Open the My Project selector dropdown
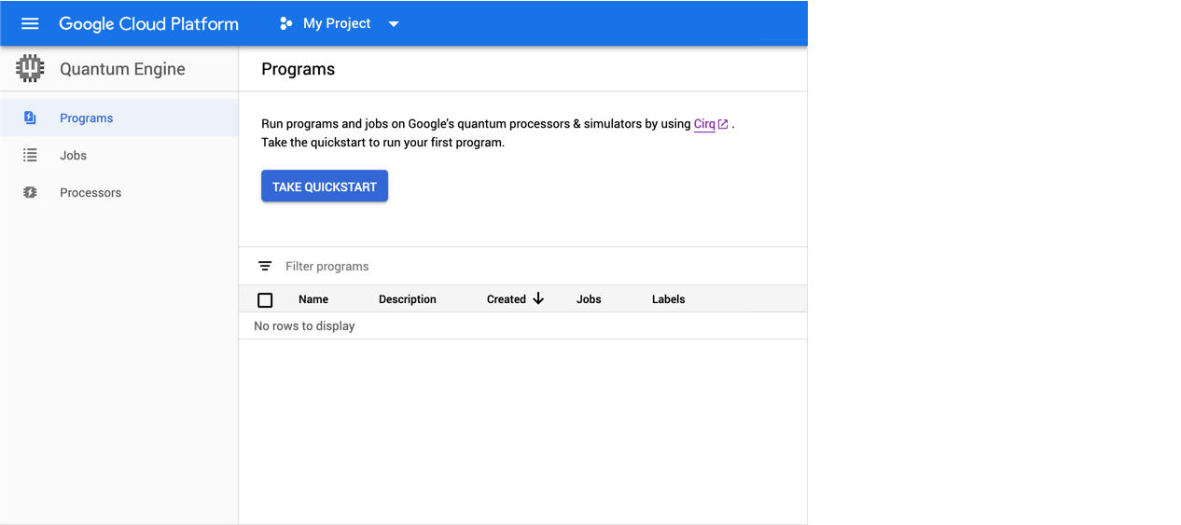 [340, 23]
